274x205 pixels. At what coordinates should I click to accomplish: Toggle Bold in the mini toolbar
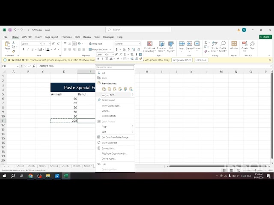98,59
